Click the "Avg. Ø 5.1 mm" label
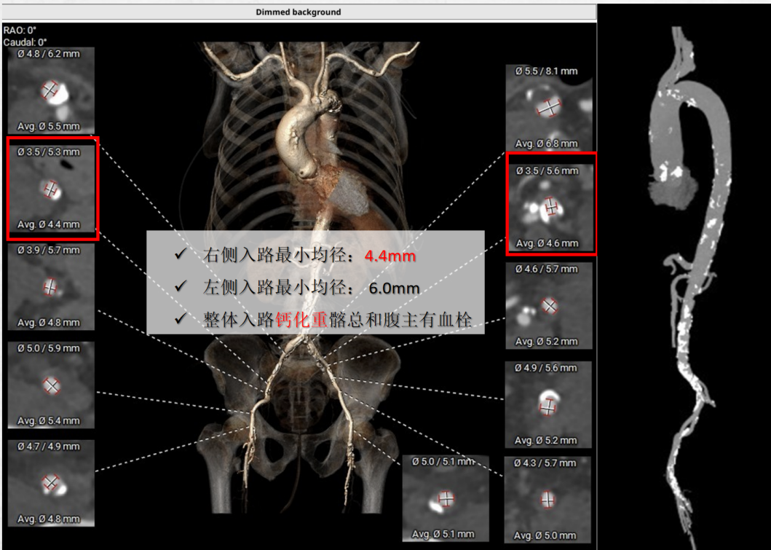This screenshot has width=771, height=550. click(x=443, y=534)
